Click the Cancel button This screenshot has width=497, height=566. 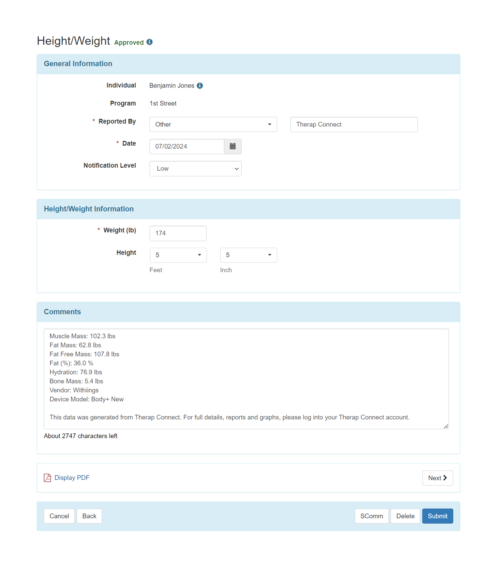(x=59, y=516)
